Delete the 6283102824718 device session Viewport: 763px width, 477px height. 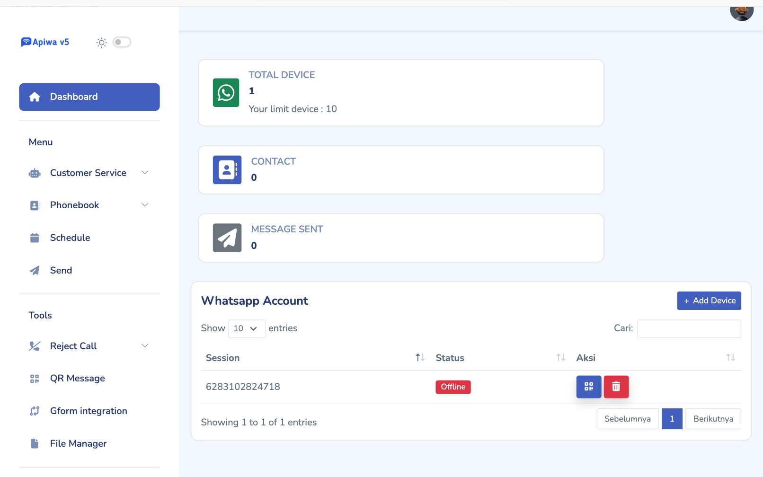[x=616, y=387]
